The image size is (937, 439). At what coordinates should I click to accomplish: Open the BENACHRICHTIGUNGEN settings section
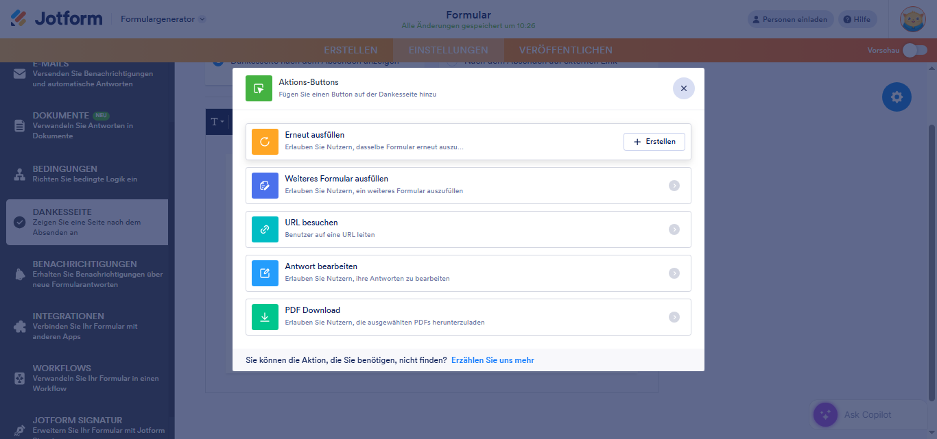[87, 274]
